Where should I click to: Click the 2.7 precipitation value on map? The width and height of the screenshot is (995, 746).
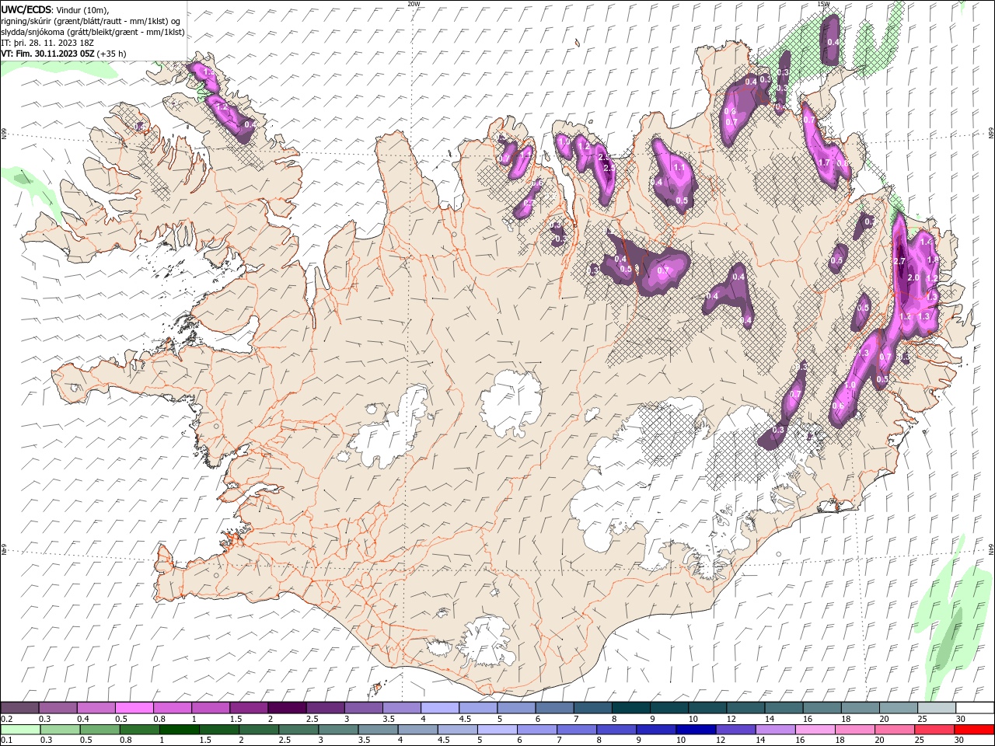(x=900, y=261)
